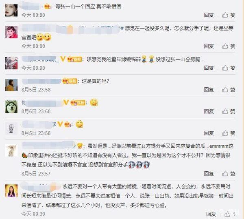Open the husky dog avatar profile
Image resolution: width=244 pixels, height=219 pixels.
[11, 107]
